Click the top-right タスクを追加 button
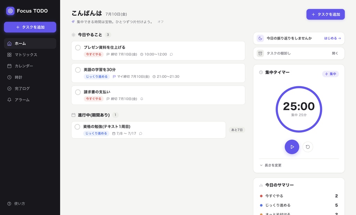The image size is (356, 215). pos(325,14)
